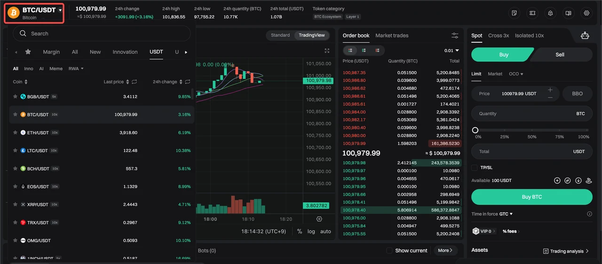Image resolution: width=602 pixels, height=264 pixels.
Task: Switch chart to TradingView mode
Action: coord(312,35)
